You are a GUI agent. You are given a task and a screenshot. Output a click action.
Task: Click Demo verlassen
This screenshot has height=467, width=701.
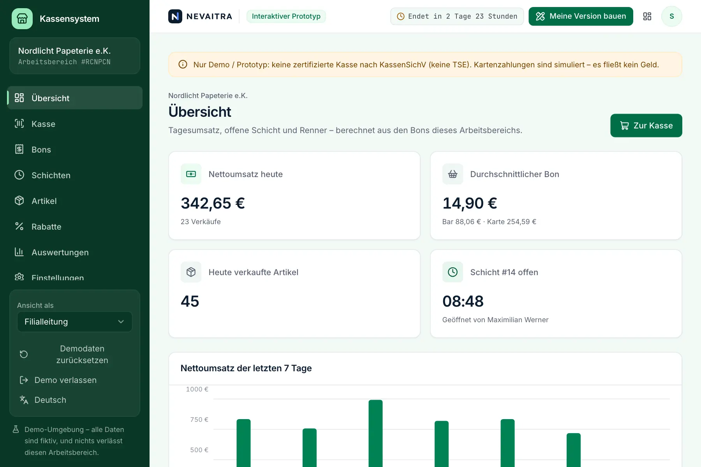click(75, 380)
